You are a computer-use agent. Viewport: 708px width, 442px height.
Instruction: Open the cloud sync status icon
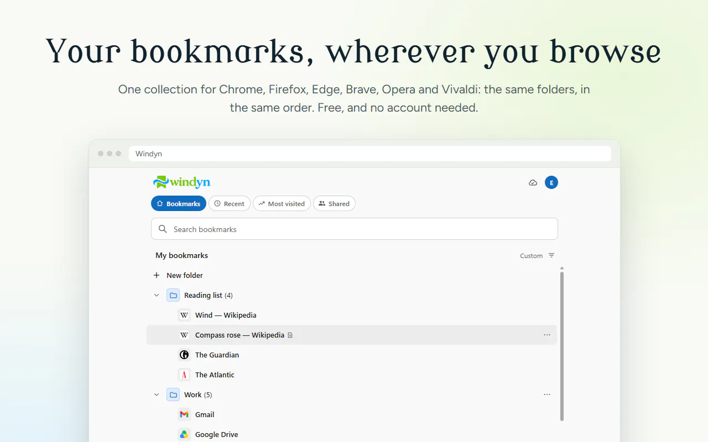(x=533, y=182)
